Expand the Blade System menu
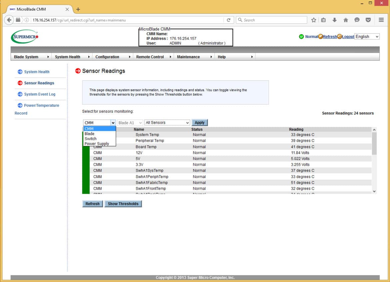The height and width of the screenshot is (282, 390). pyautogui.click(x=31, y=57)
